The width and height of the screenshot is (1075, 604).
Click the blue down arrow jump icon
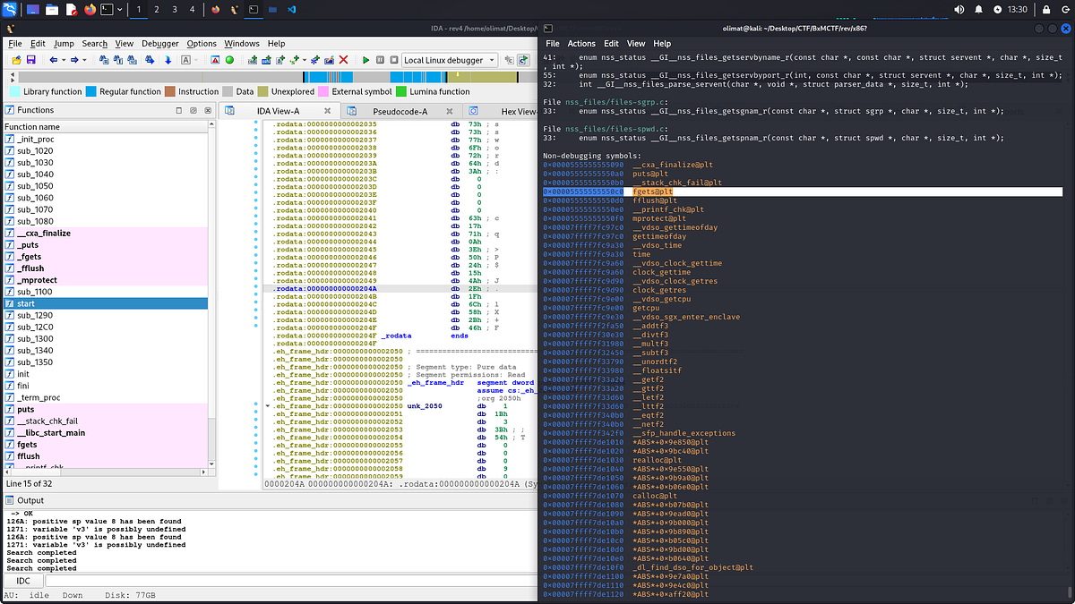168,60
